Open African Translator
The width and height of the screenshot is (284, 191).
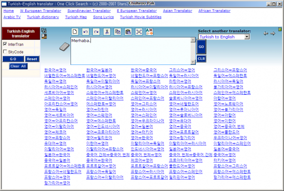tap(214, 11)
